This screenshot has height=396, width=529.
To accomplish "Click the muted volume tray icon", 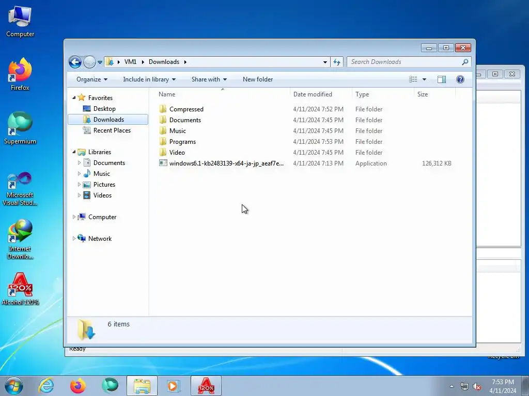I will tap(477, 387).
